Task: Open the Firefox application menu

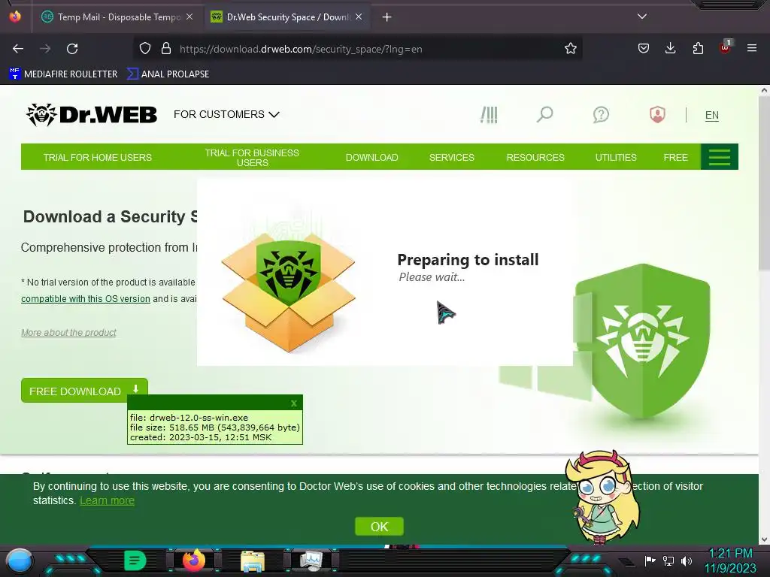Action: (x=752, y=49)
